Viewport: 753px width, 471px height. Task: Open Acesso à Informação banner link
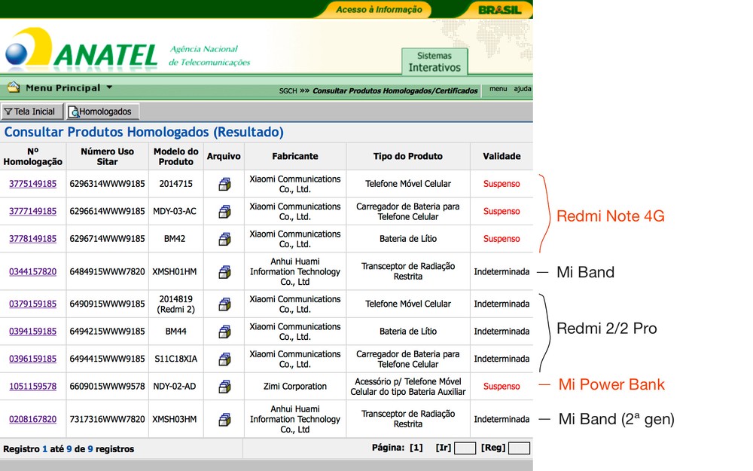tap(379, 10)
